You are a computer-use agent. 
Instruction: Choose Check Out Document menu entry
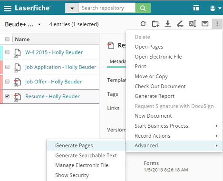pyautogui.click(x=160, y=86)
